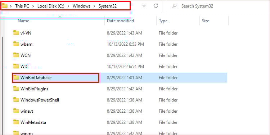Viewport: 270px width, 135px height.
Task: Go to Windows in the breadcrumb path
Action: (81, 6)
